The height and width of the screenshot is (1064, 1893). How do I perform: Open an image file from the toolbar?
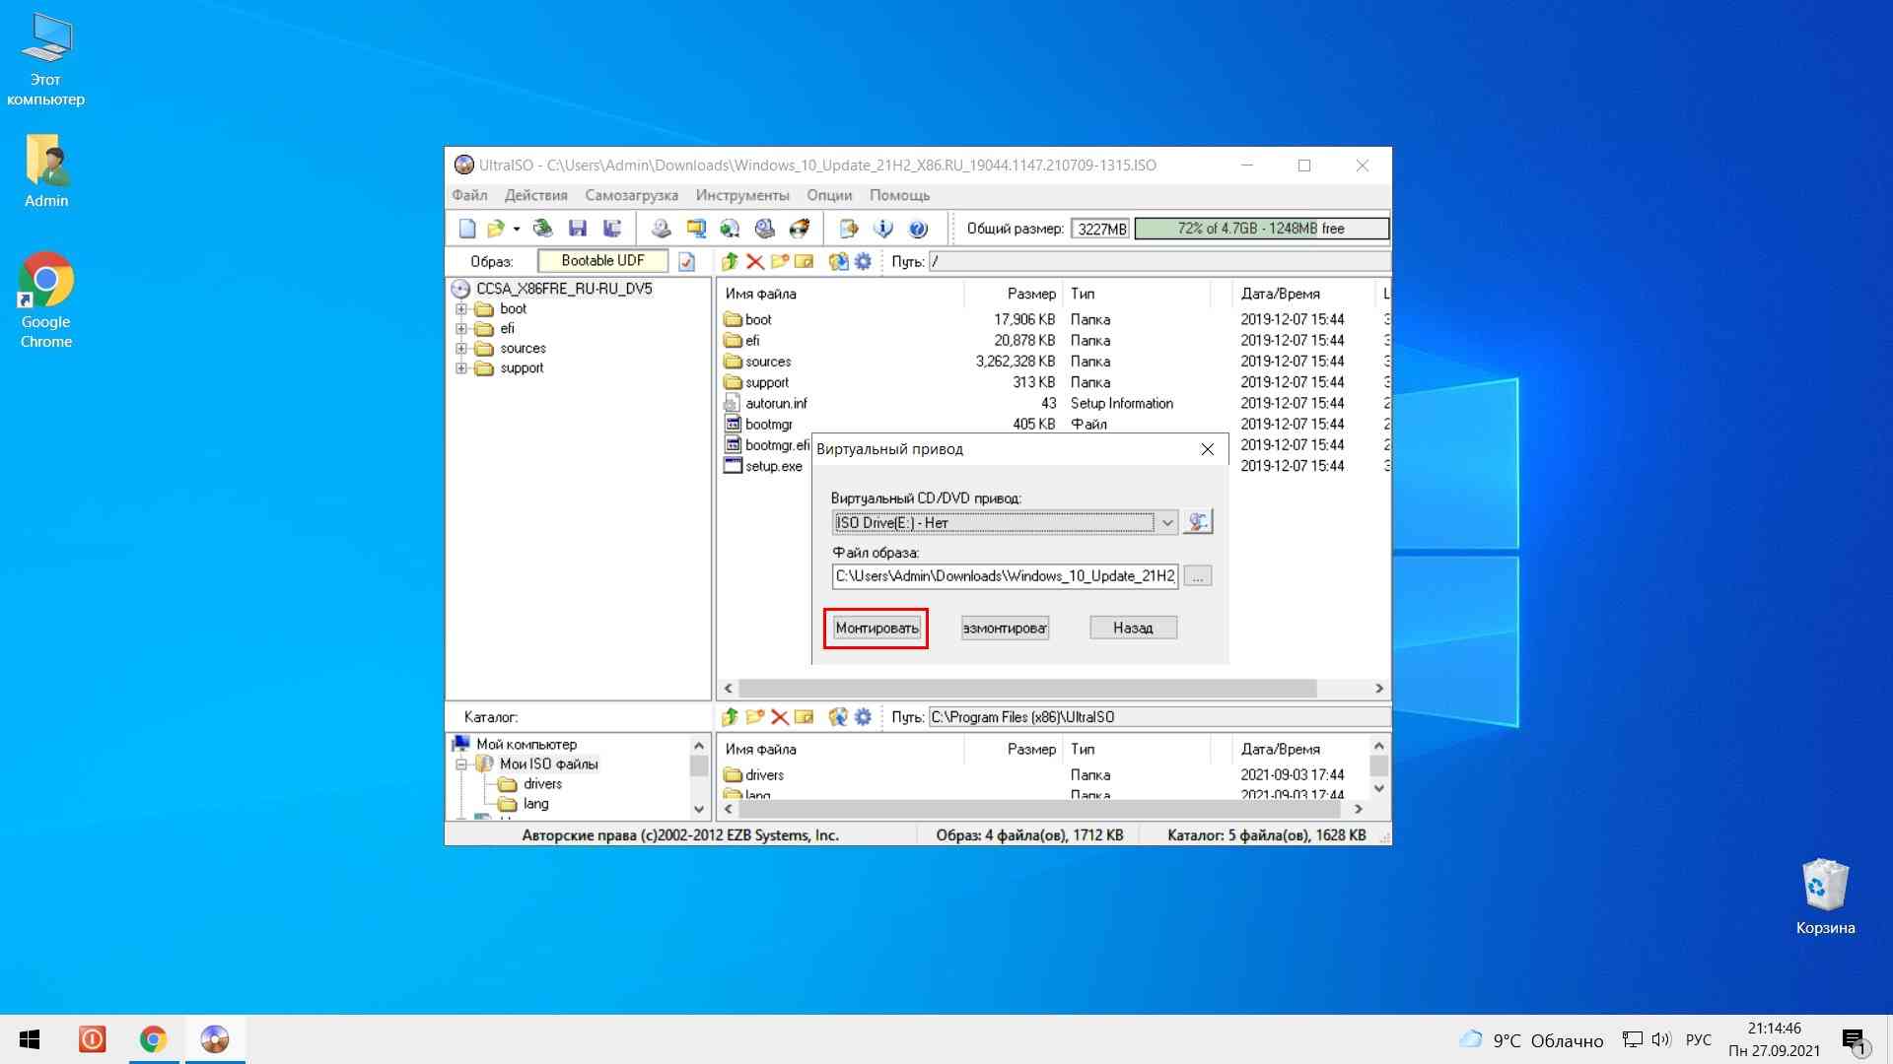coord(495,229)
